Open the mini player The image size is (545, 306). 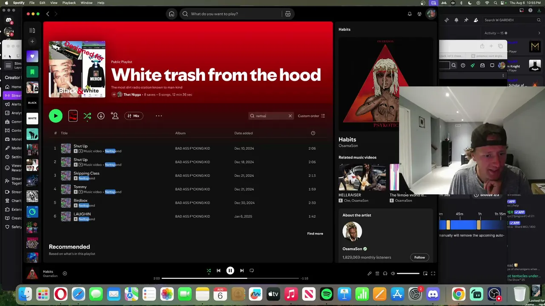[425, 274]
